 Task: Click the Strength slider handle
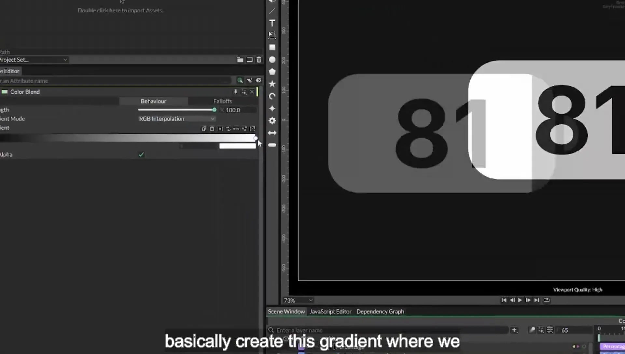click(214, 110)
